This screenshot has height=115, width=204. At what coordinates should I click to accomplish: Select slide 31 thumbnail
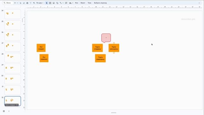pos(13,90)
